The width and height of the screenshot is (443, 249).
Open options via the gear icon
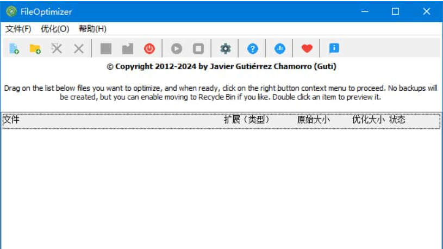click(x=226, y=48)
